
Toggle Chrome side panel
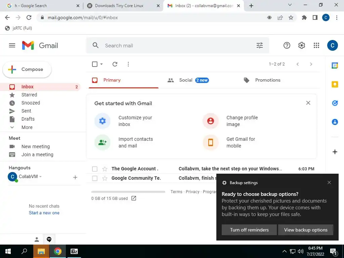coord(315,17)
